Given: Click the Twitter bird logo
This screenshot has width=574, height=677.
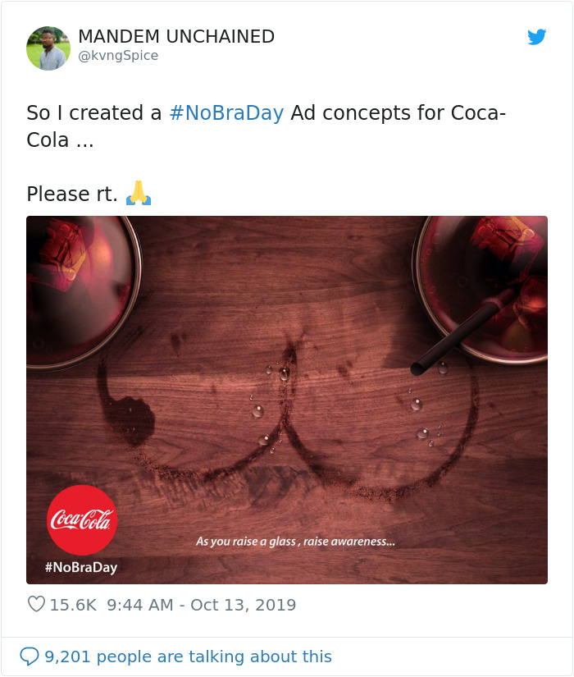Looking at the screenshot, I should (536, 37).
